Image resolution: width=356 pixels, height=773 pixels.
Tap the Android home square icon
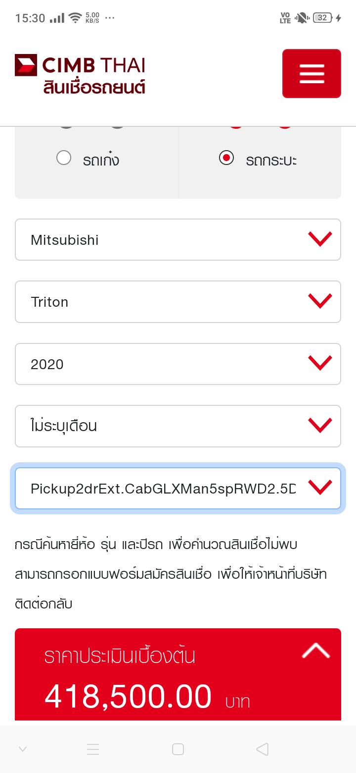tap(178, 749)
